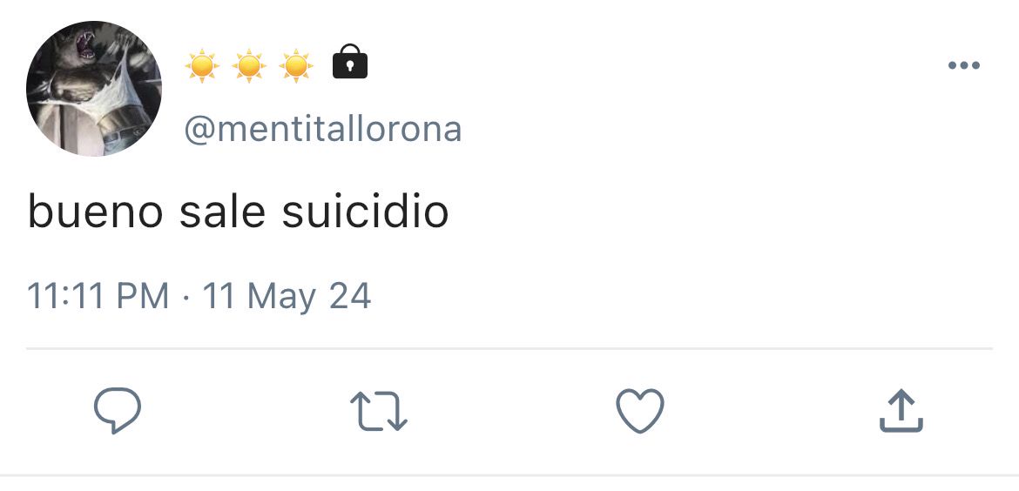This screenshot has width=1019, height=491.
Task: Retweet the post using the arrows icon
Action: [379, 410]
